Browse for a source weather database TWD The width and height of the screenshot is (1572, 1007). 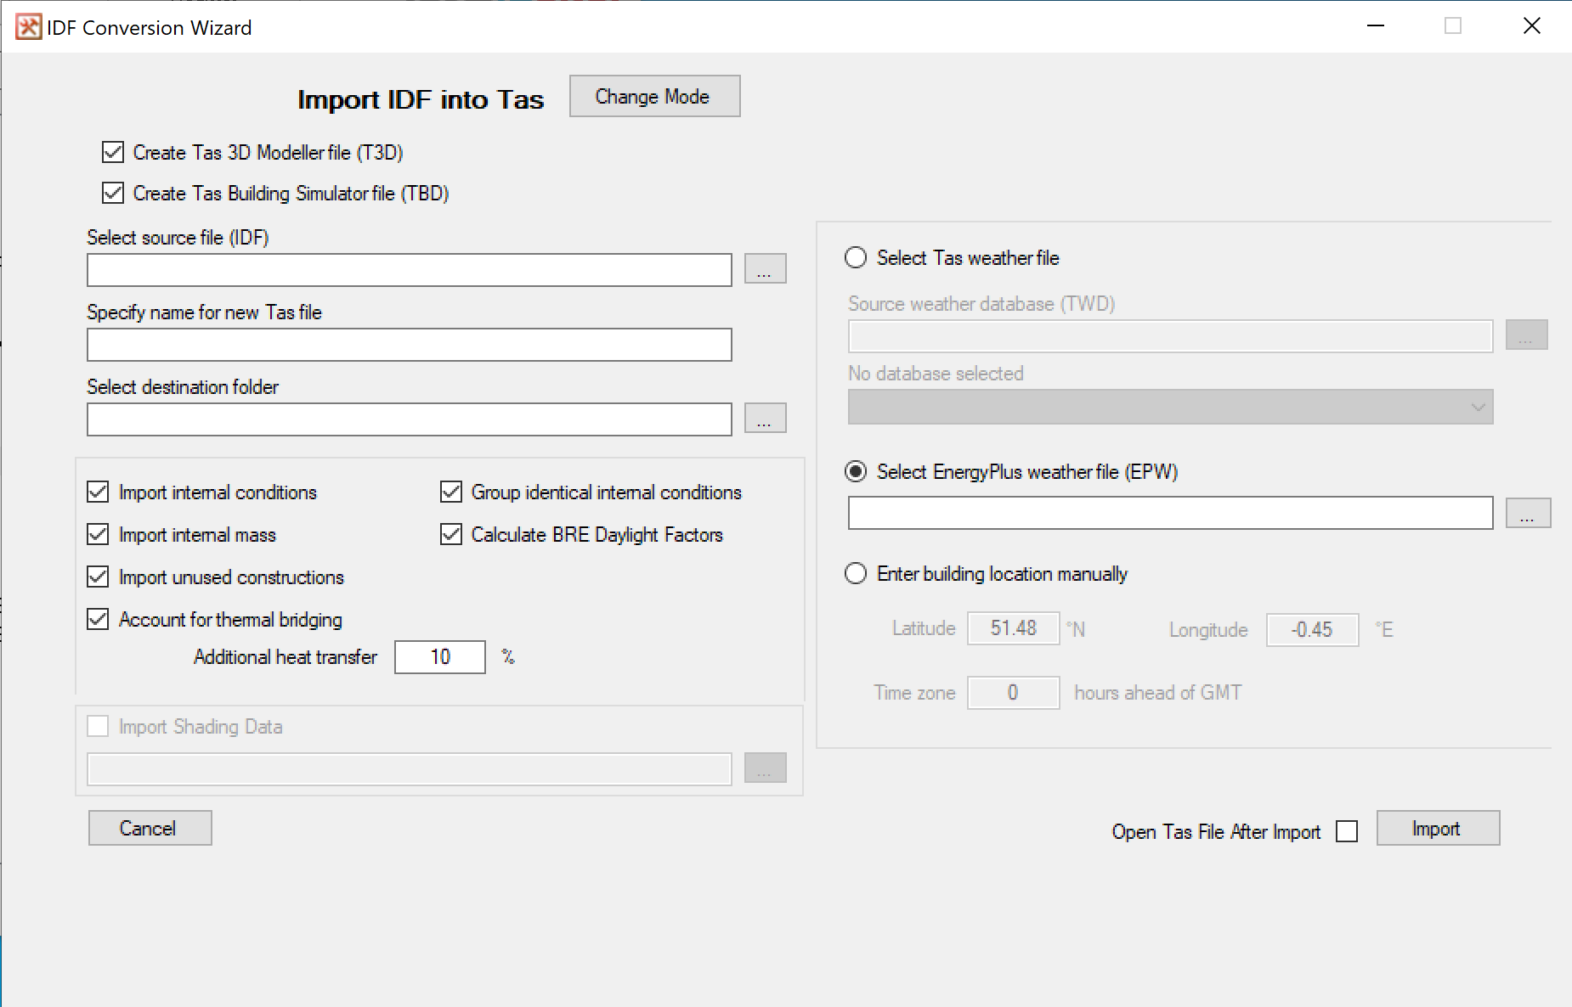click(1527, 335)
